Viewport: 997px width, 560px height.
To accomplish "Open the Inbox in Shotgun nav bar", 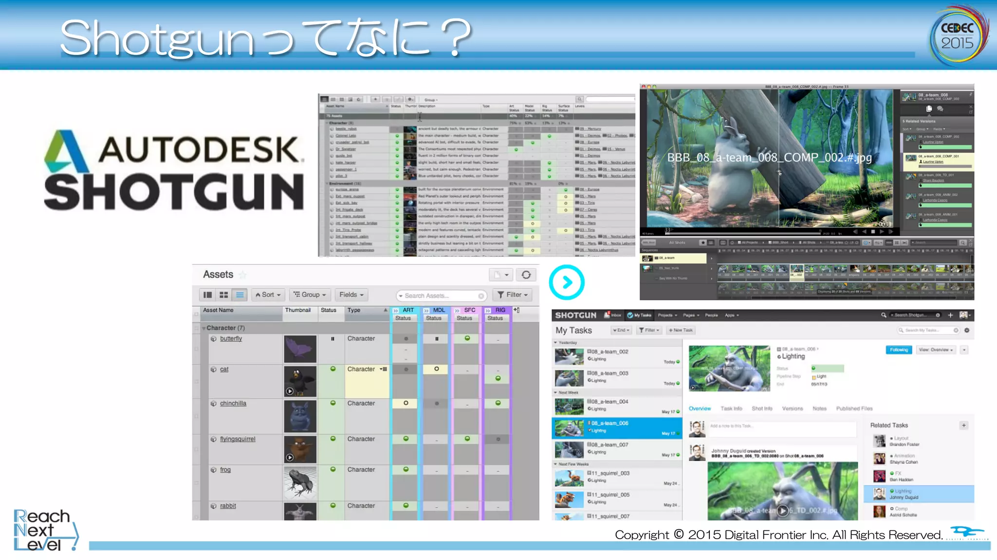I will [613, 315].
